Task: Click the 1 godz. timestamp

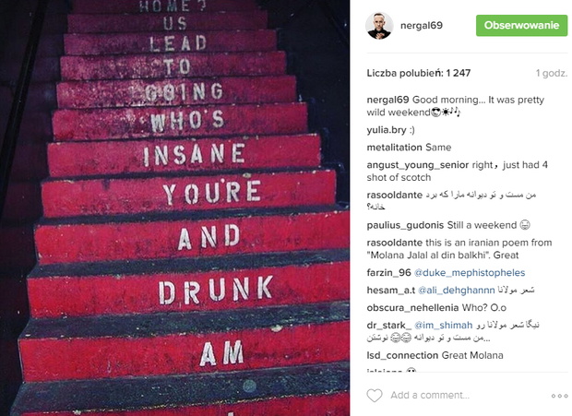Action: tap(551, 73)
